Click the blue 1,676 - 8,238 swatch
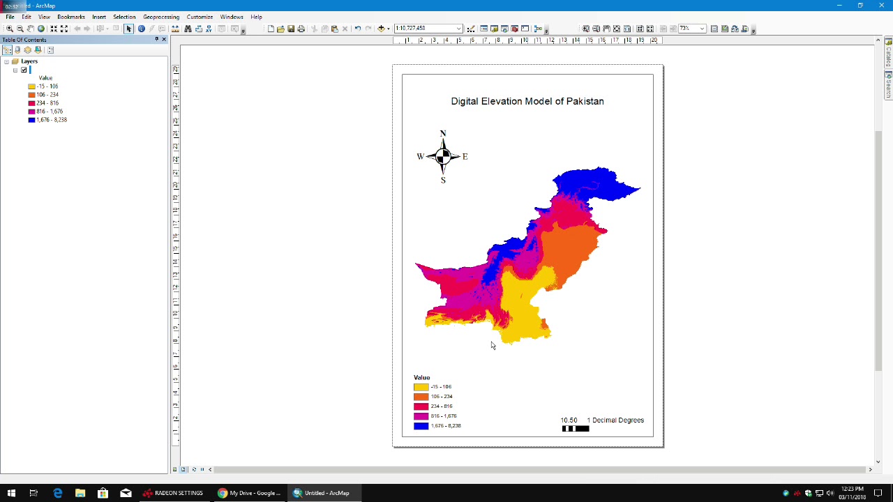The height and width of the screenshot is (502, 893). tap(31, 120)
